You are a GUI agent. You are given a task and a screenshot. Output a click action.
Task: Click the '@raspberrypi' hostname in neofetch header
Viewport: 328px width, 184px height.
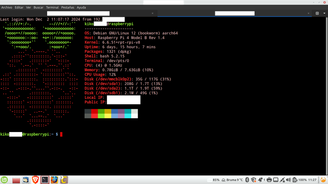(120, 24)
